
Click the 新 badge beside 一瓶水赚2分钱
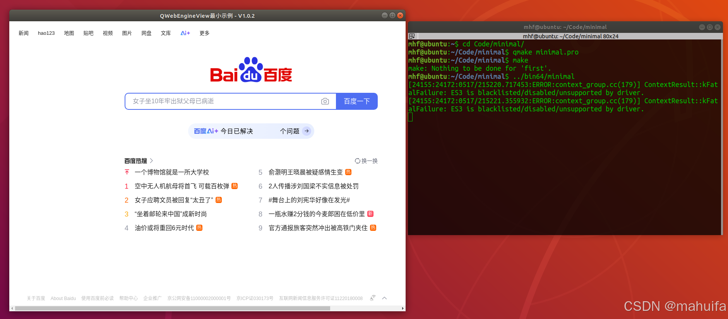pos(370,214)
